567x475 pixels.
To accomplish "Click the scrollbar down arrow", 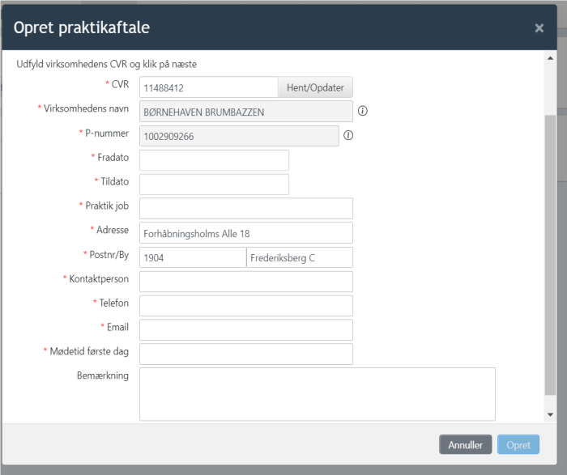I will point(550,414).
